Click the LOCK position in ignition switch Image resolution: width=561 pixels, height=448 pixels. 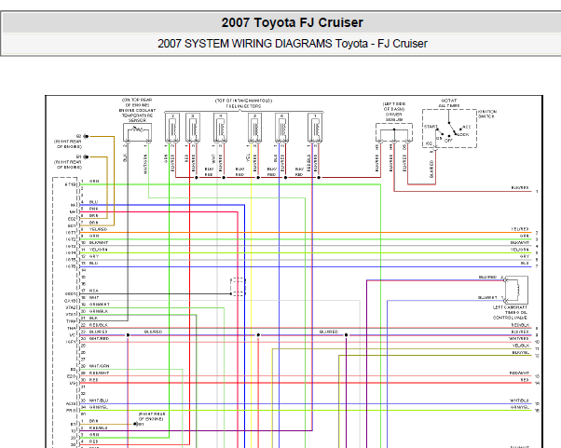463,135
